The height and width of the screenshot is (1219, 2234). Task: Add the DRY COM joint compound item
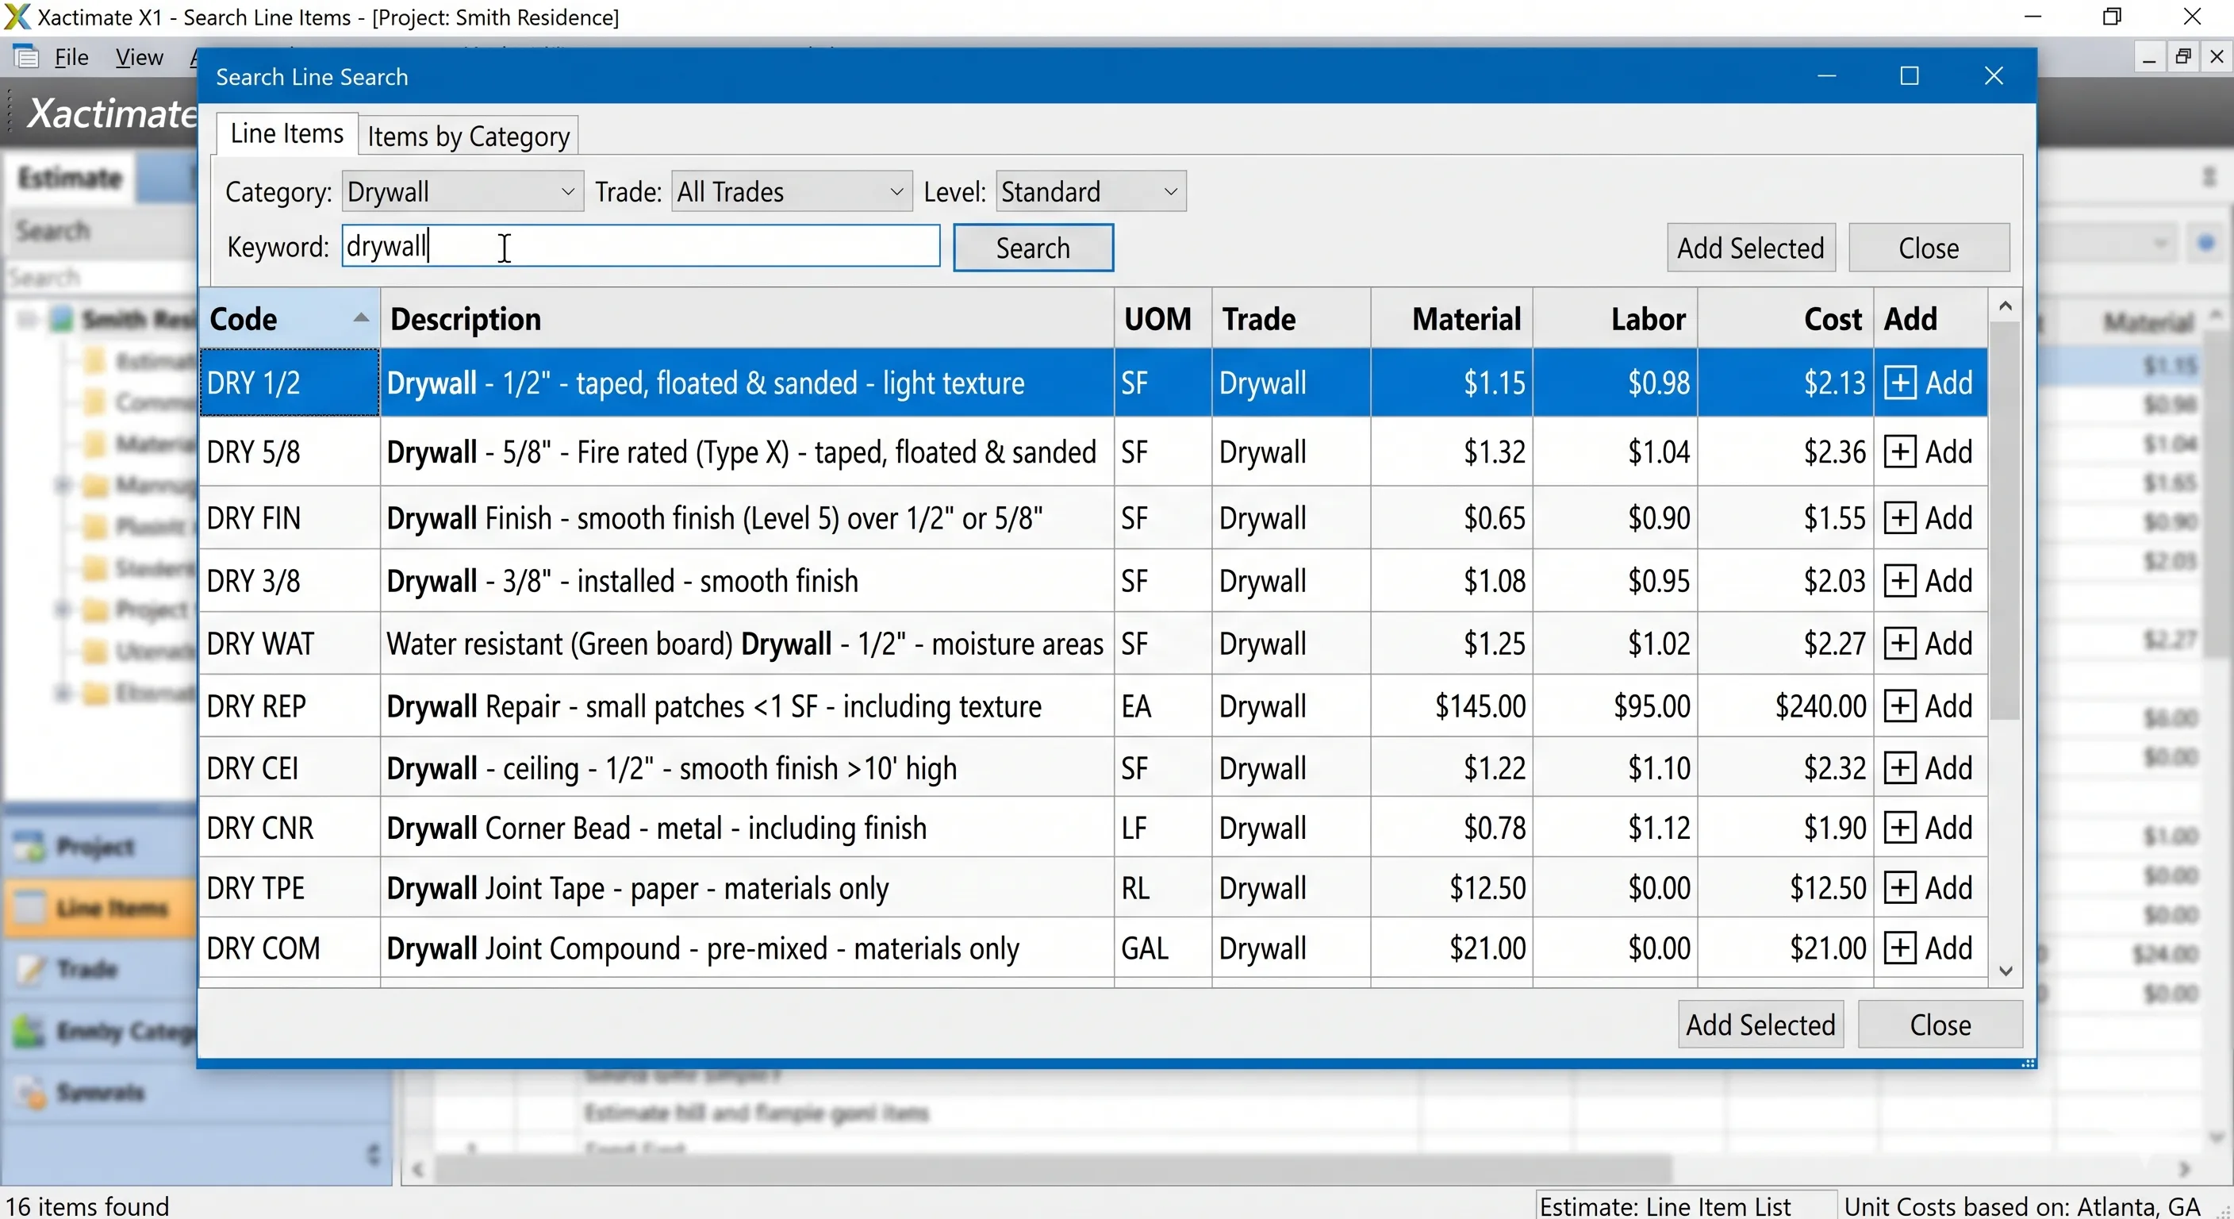pyautogui.click(x=1929, y=948)
